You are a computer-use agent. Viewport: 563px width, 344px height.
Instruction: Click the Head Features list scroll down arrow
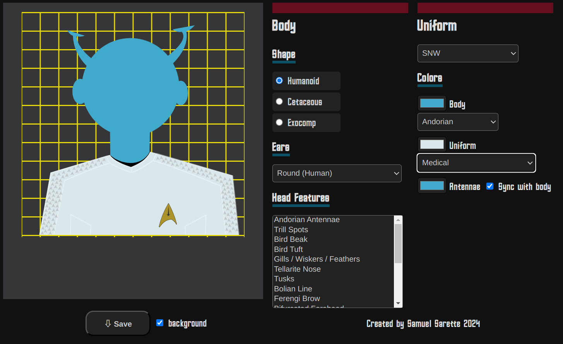pyautogui.click(x=398, y=303)
